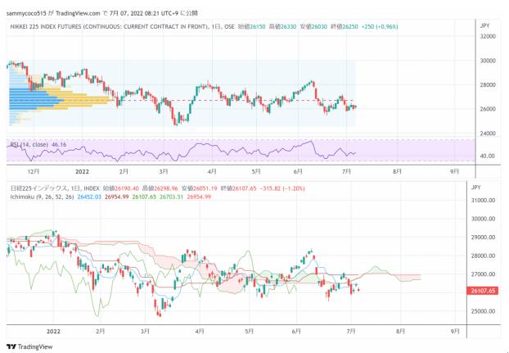
Task: Click the JPY currency label of the index chart
Action: pos(475,188)
